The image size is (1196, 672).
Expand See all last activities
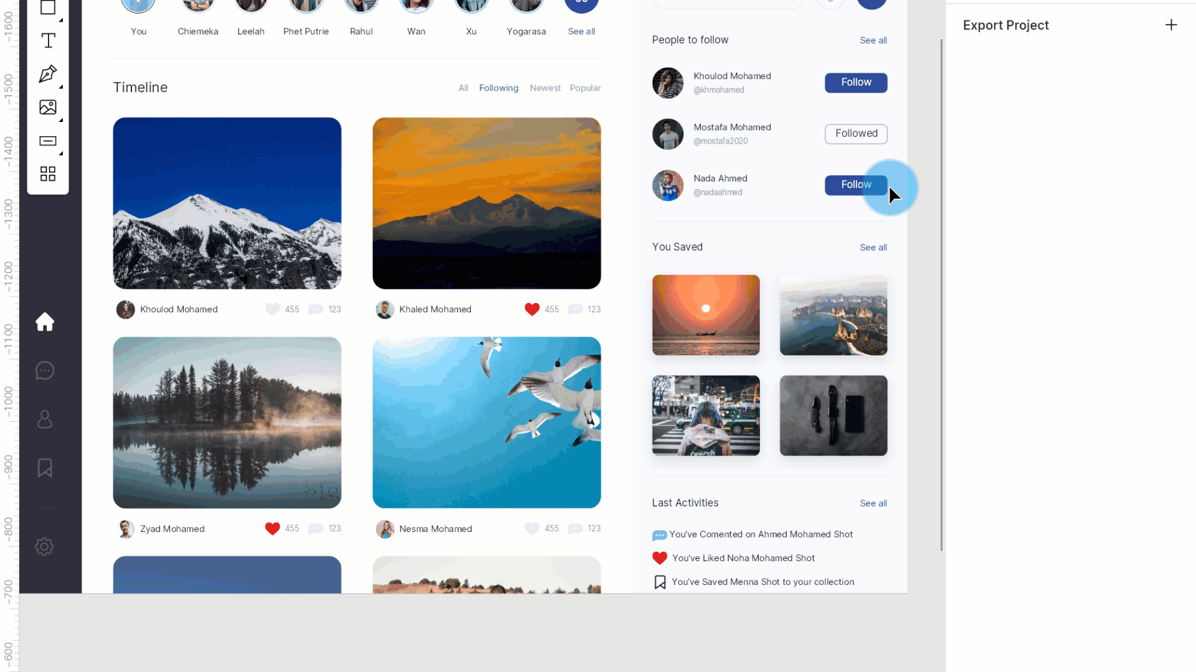(873, 503)
